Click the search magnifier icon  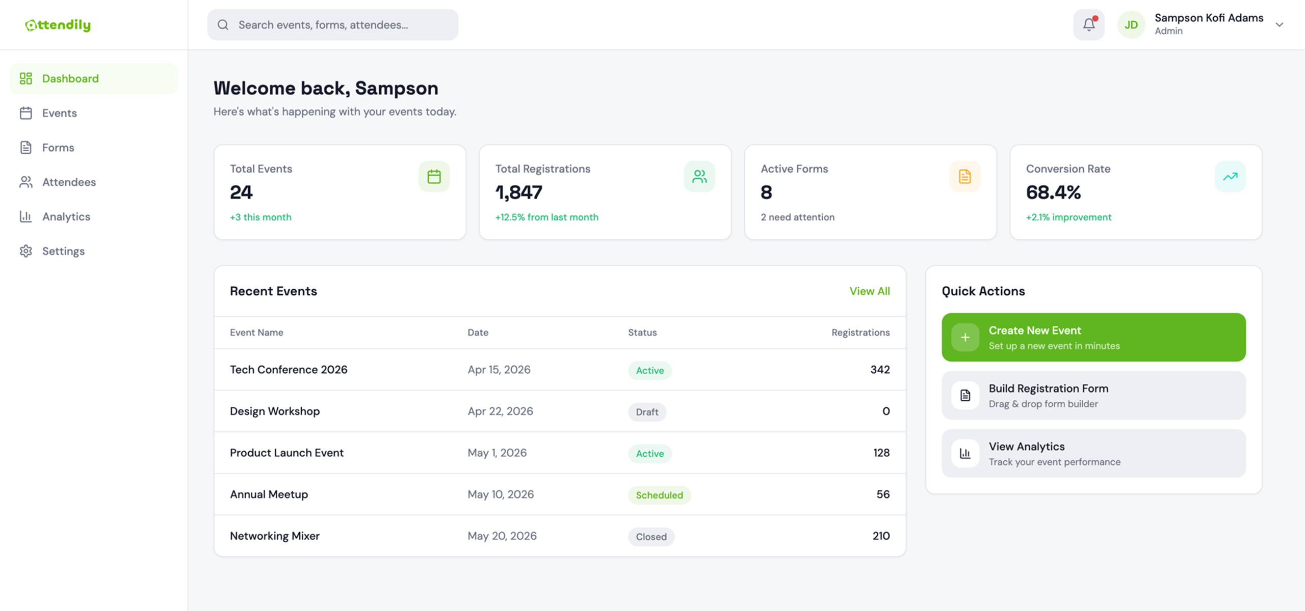(x=223, y=25)
